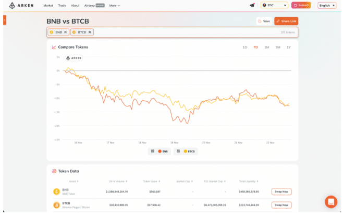343x215 pixels.
Task: Click the BTCB coin icon in token chip
Action: [x=74, y=32]
